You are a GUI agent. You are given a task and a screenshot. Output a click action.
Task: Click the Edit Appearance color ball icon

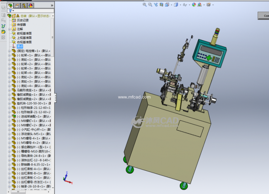194,5
